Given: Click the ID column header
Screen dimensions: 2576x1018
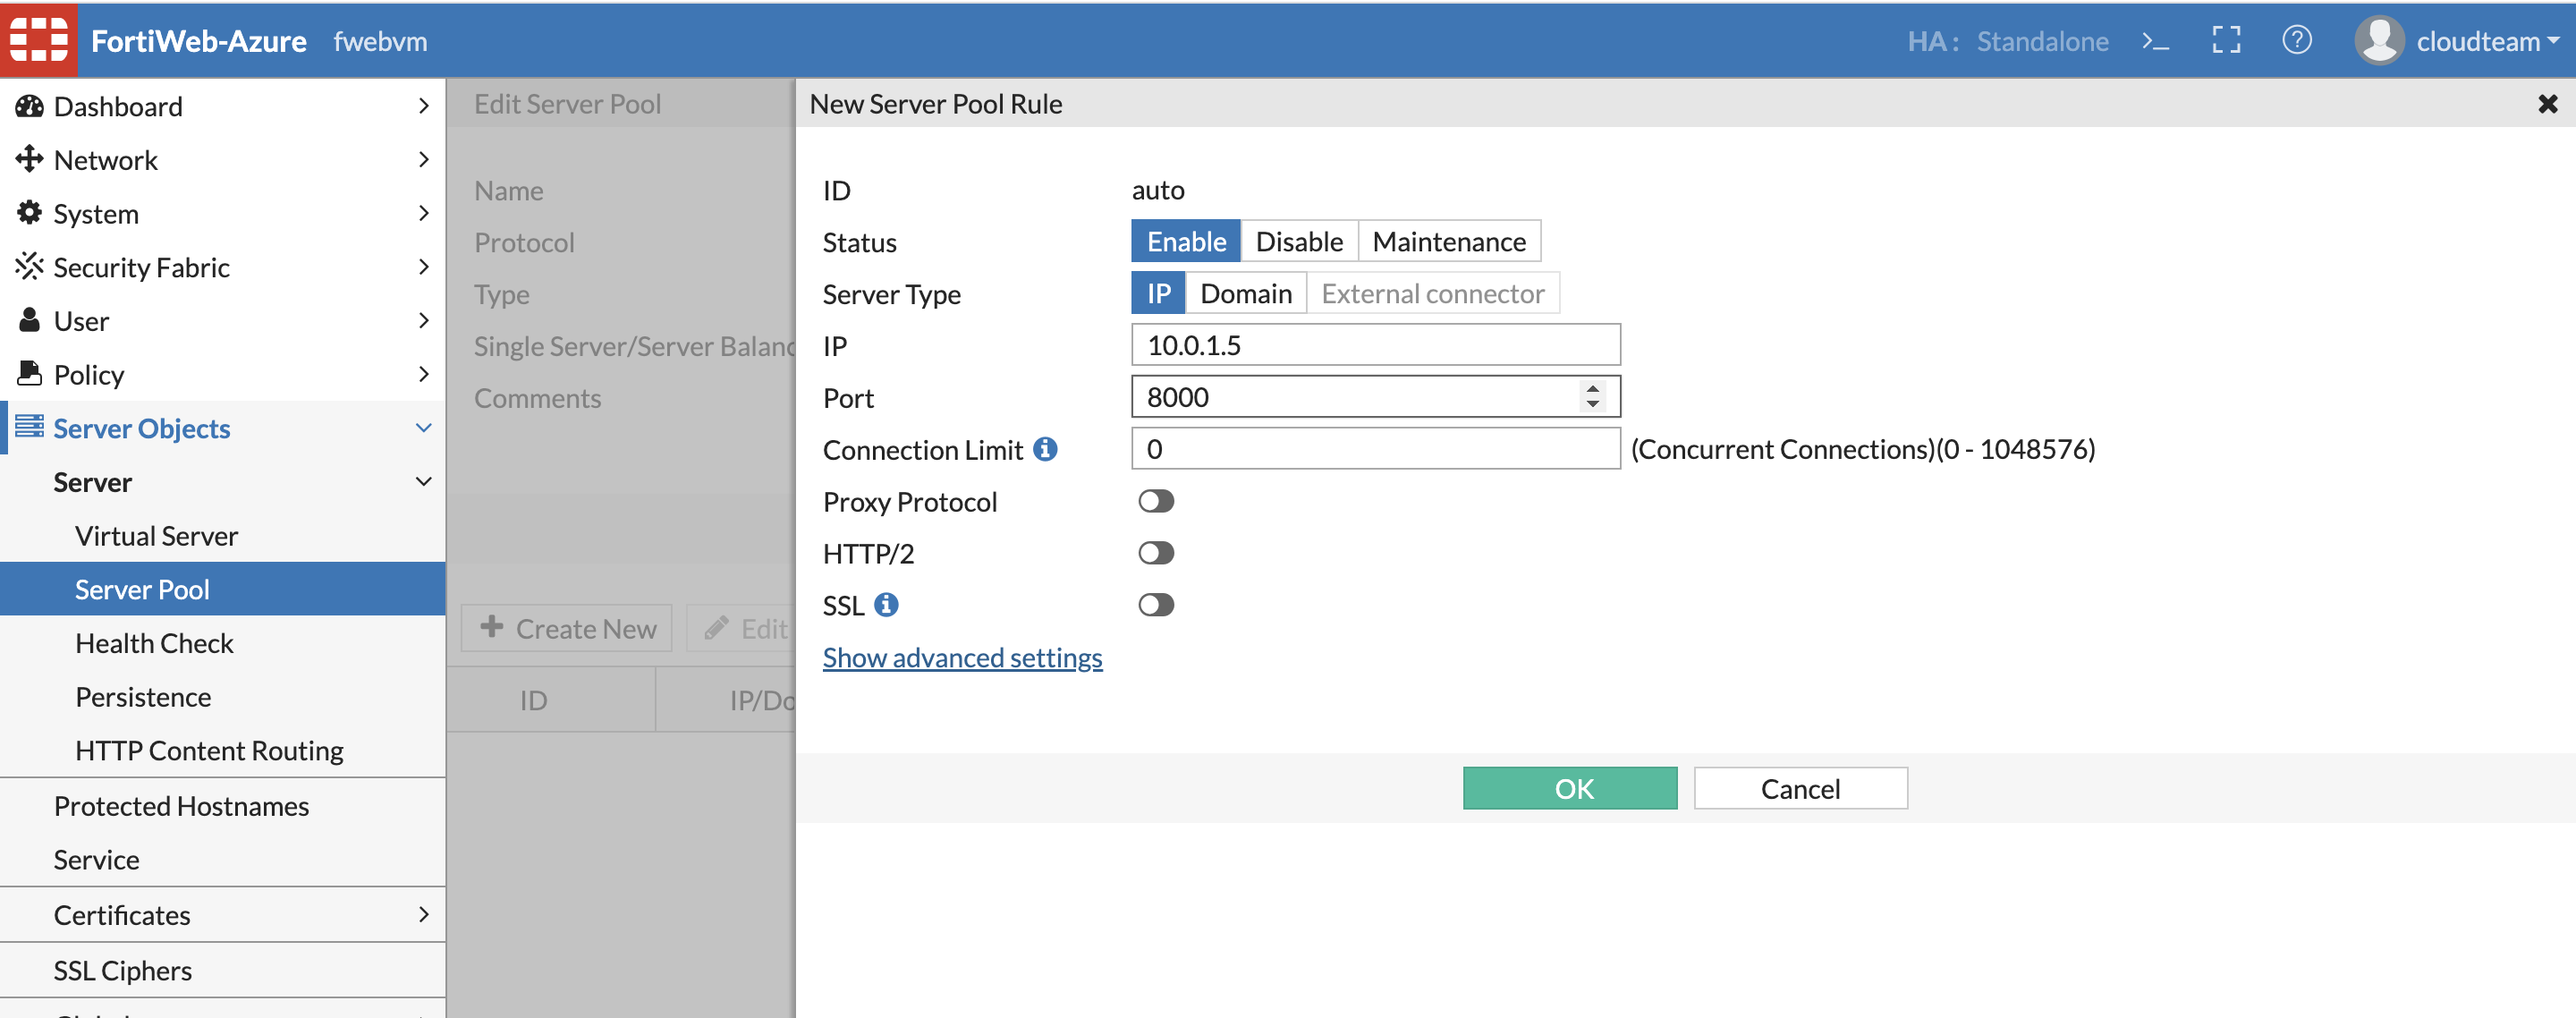Looking at the screenshot, I should (x=533, y=700).
